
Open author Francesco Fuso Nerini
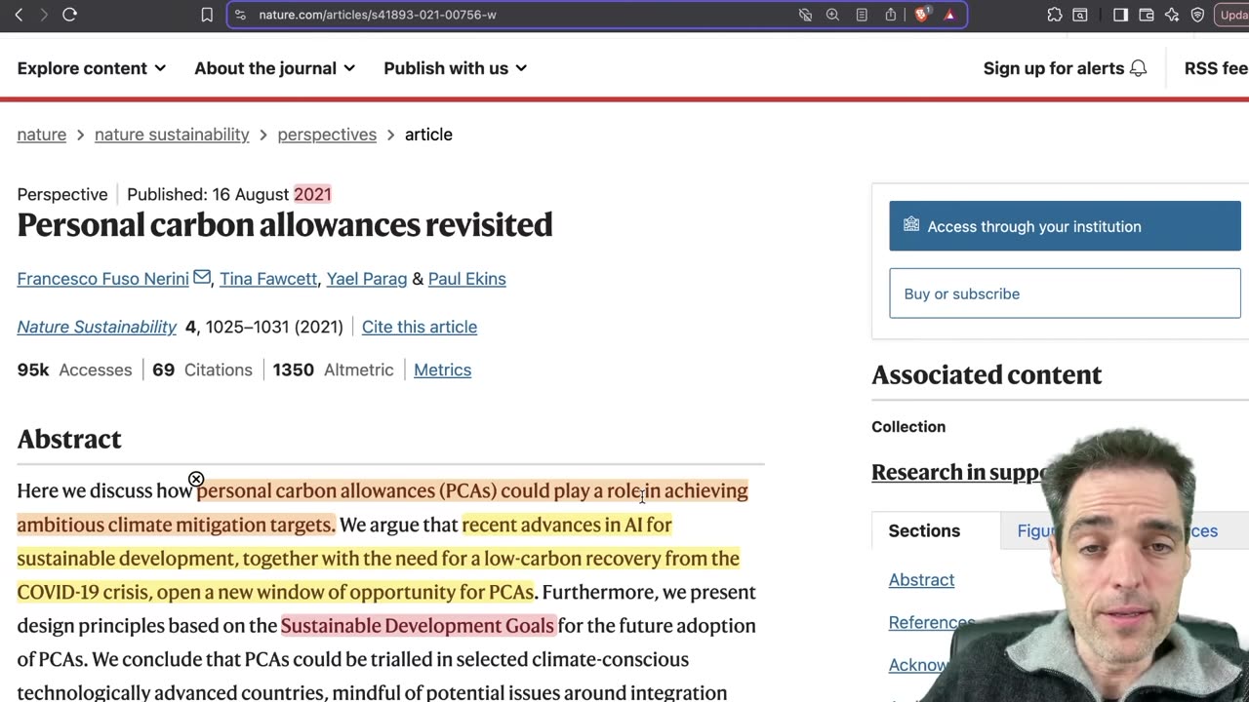(102, 279)
